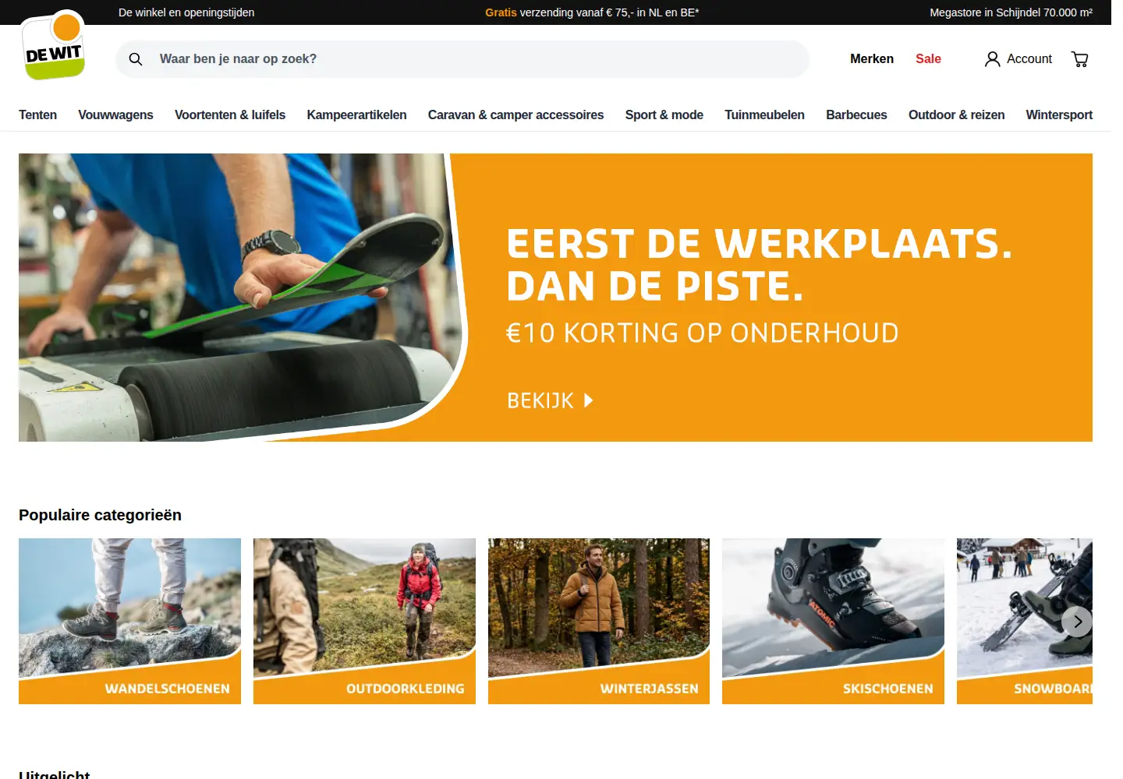
Task: Click 'Gratis verzending vanaf € 75' notice
Action: 592,12
